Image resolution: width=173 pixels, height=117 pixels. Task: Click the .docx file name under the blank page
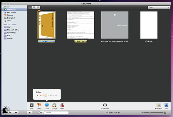149,41
